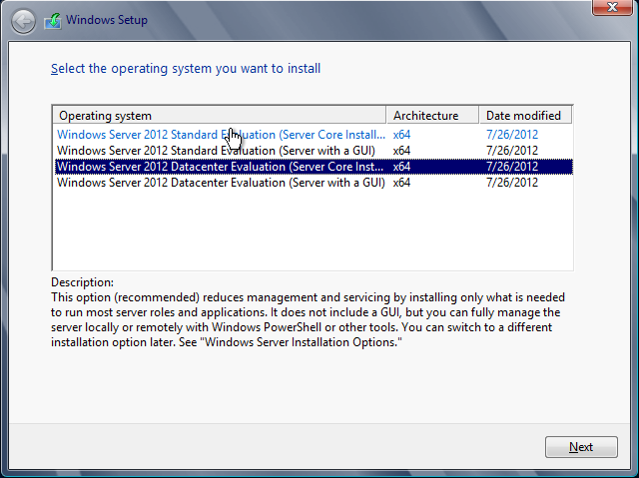Click the Windows Setup icon
Screen dimensions: 639x478
point(53,21)
